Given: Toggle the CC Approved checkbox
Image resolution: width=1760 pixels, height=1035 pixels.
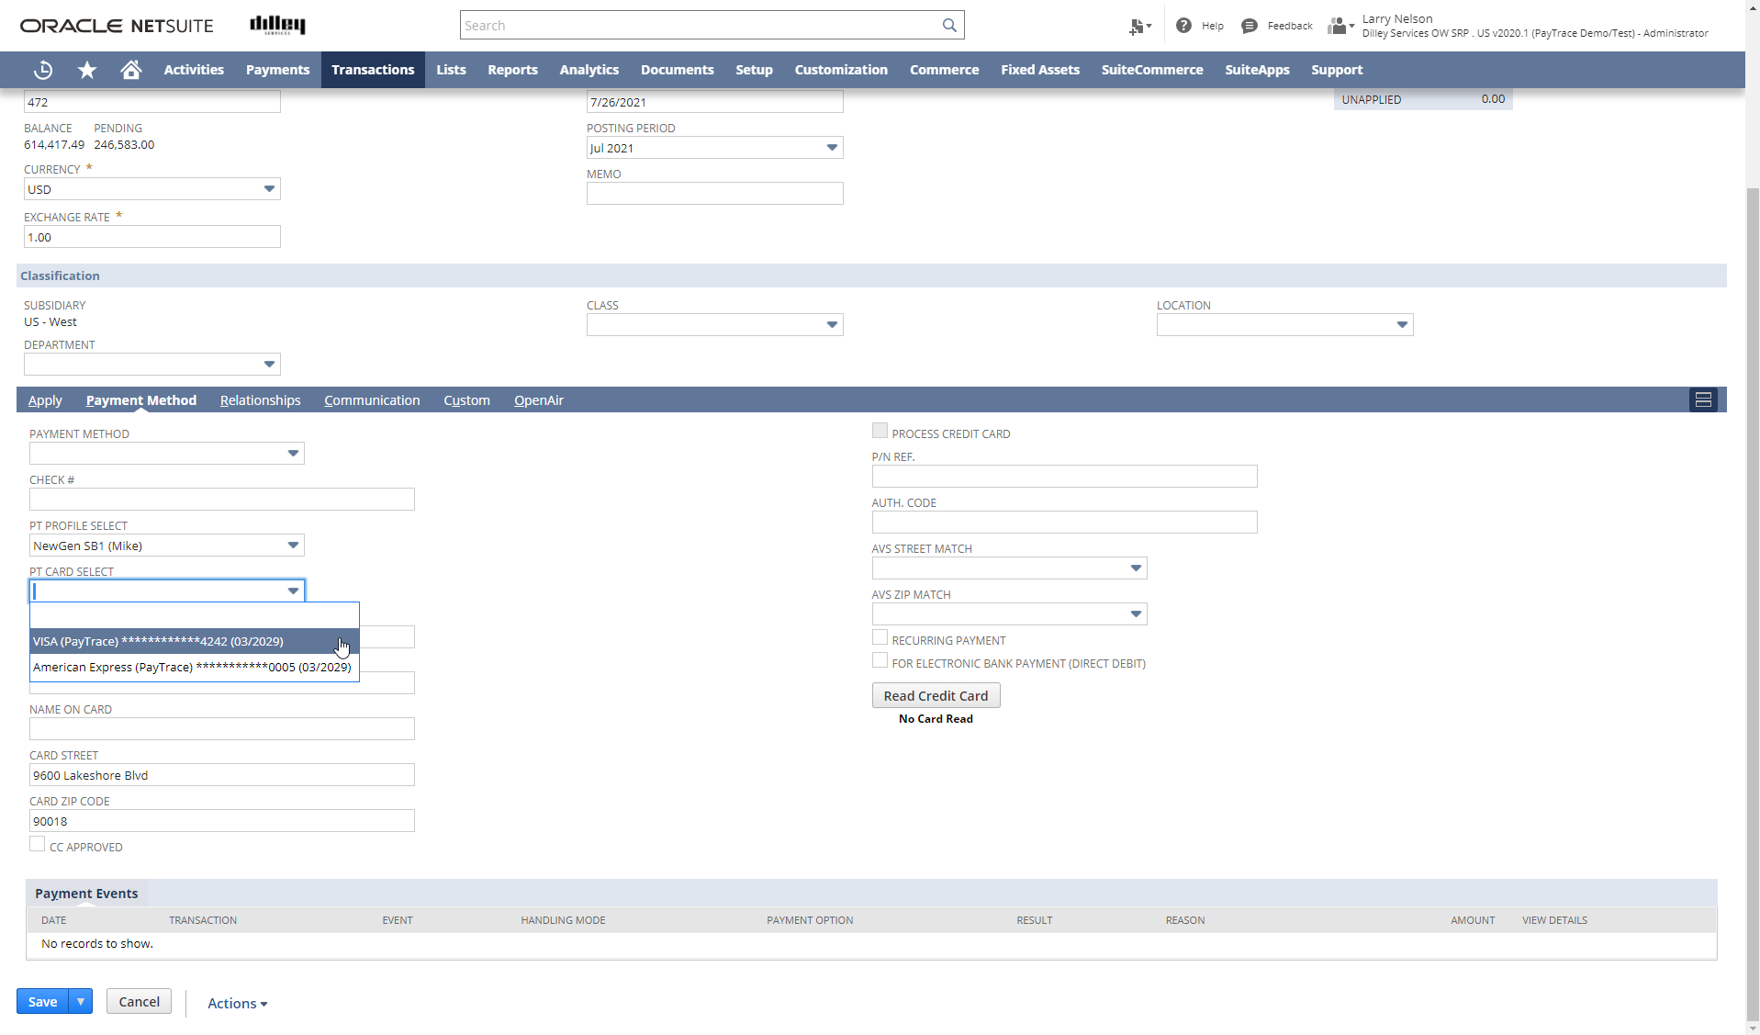Looking at the screenshot, I should 37,844.
